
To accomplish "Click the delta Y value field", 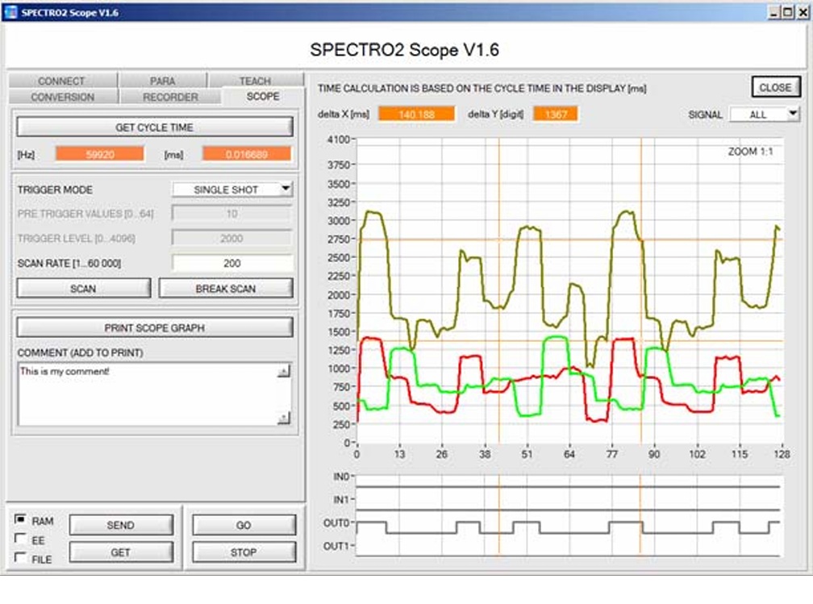I will pos(555,114).
